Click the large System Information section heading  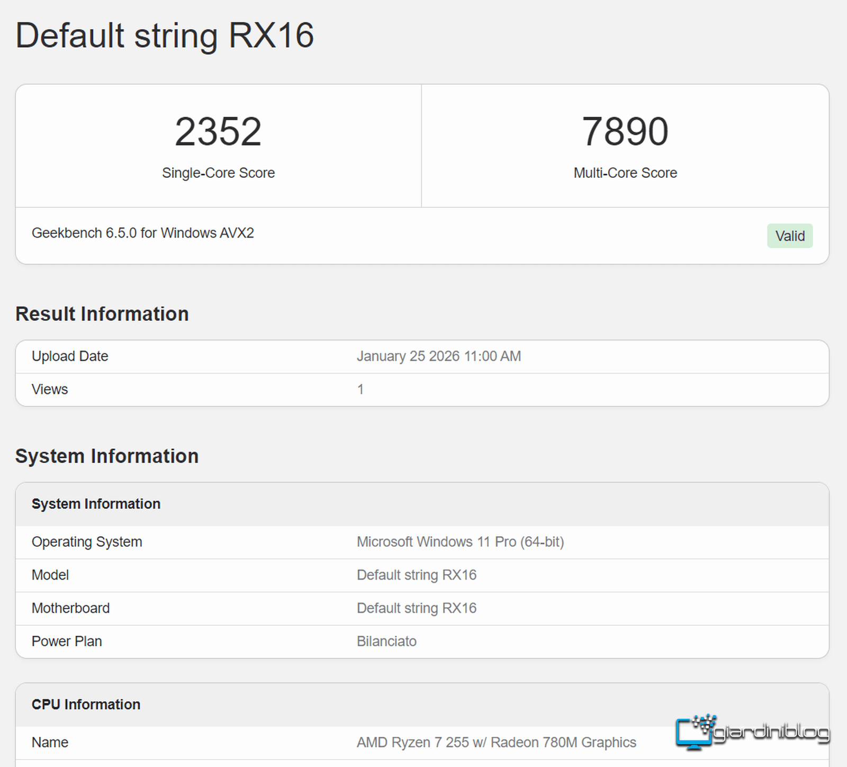click(x=106, y=456)
